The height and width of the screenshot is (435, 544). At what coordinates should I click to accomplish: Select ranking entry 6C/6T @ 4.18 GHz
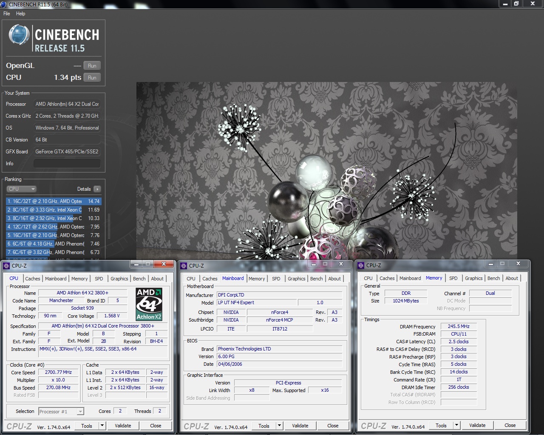click(54, 244)
